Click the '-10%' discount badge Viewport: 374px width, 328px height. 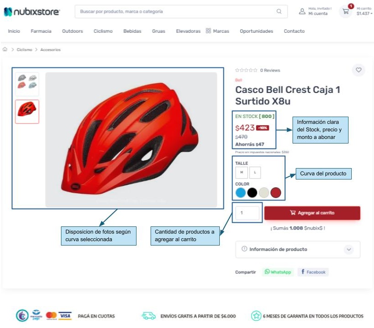(263, 128)
